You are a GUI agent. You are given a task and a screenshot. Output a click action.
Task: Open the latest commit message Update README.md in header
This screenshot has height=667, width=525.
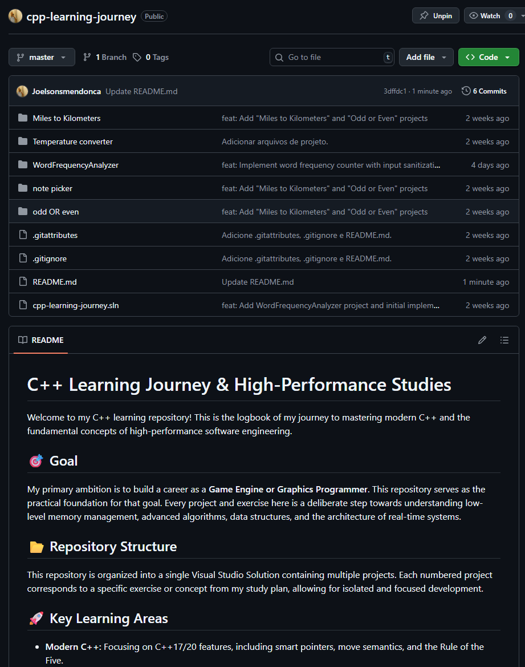pyautogui.click(x=141, y=91)
